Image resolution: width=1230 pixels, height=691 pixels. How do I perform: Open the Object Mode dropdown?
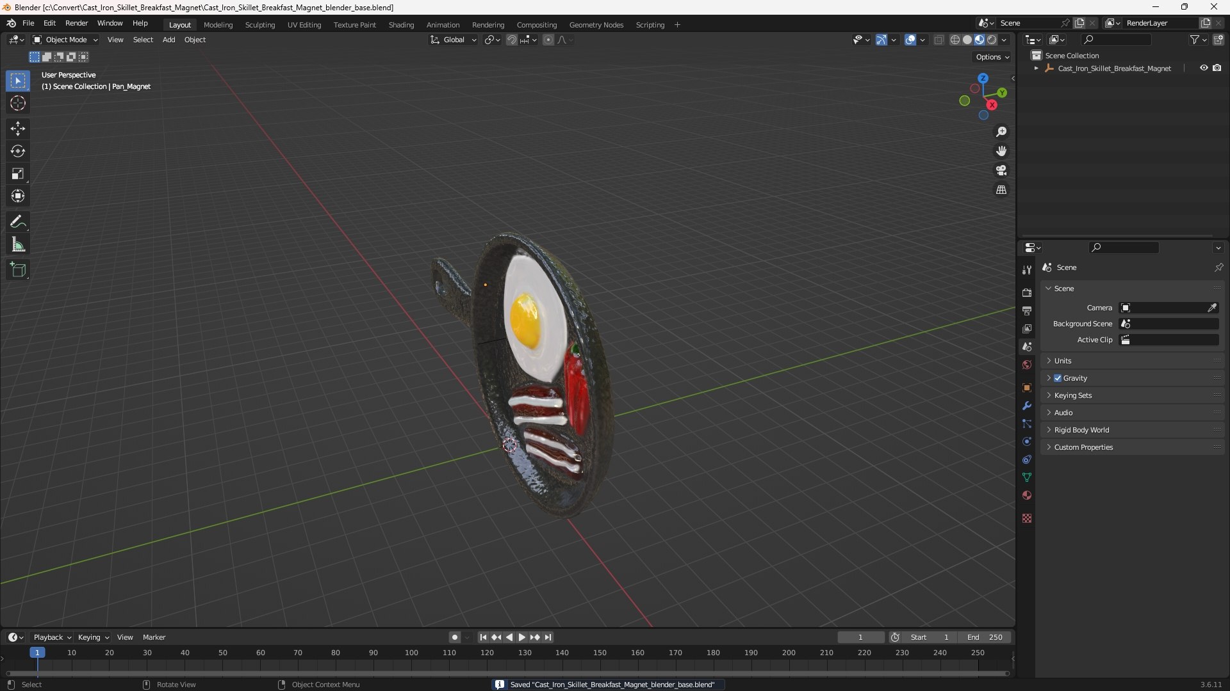[65, 40]
